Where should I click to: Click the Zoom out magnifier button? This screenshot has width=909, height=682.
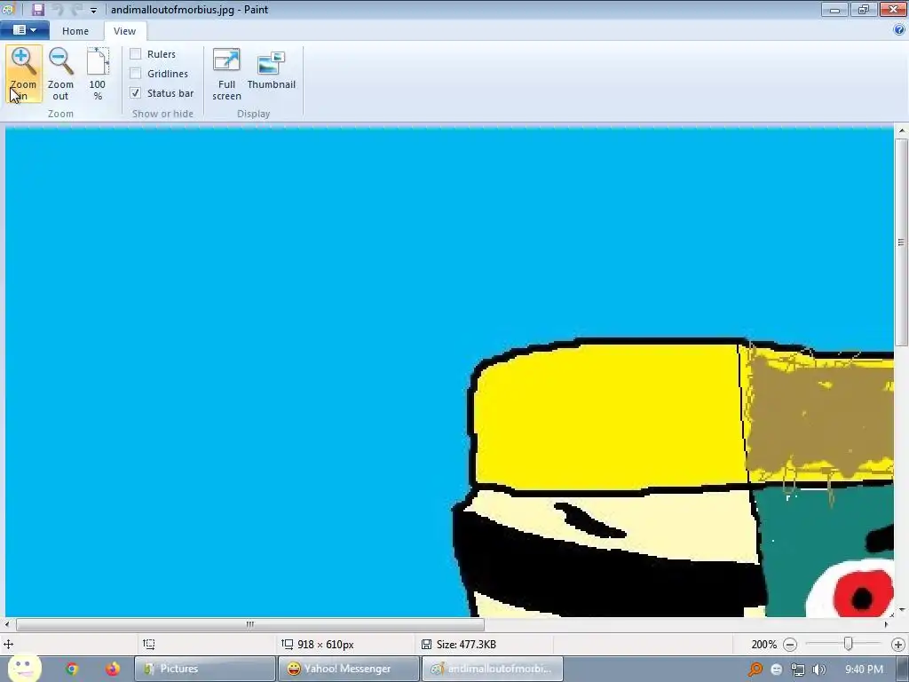point(60,74)
